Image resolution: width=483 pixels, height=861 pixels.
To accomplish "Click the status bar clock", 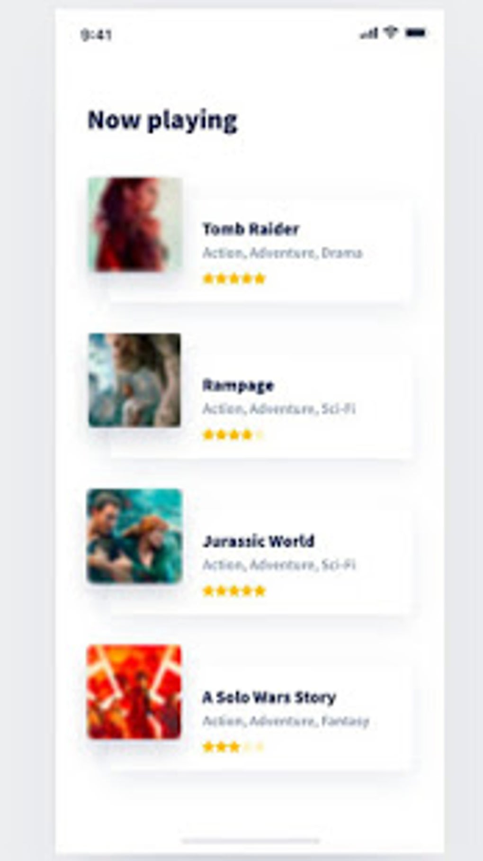I will [x=96, y=35].
